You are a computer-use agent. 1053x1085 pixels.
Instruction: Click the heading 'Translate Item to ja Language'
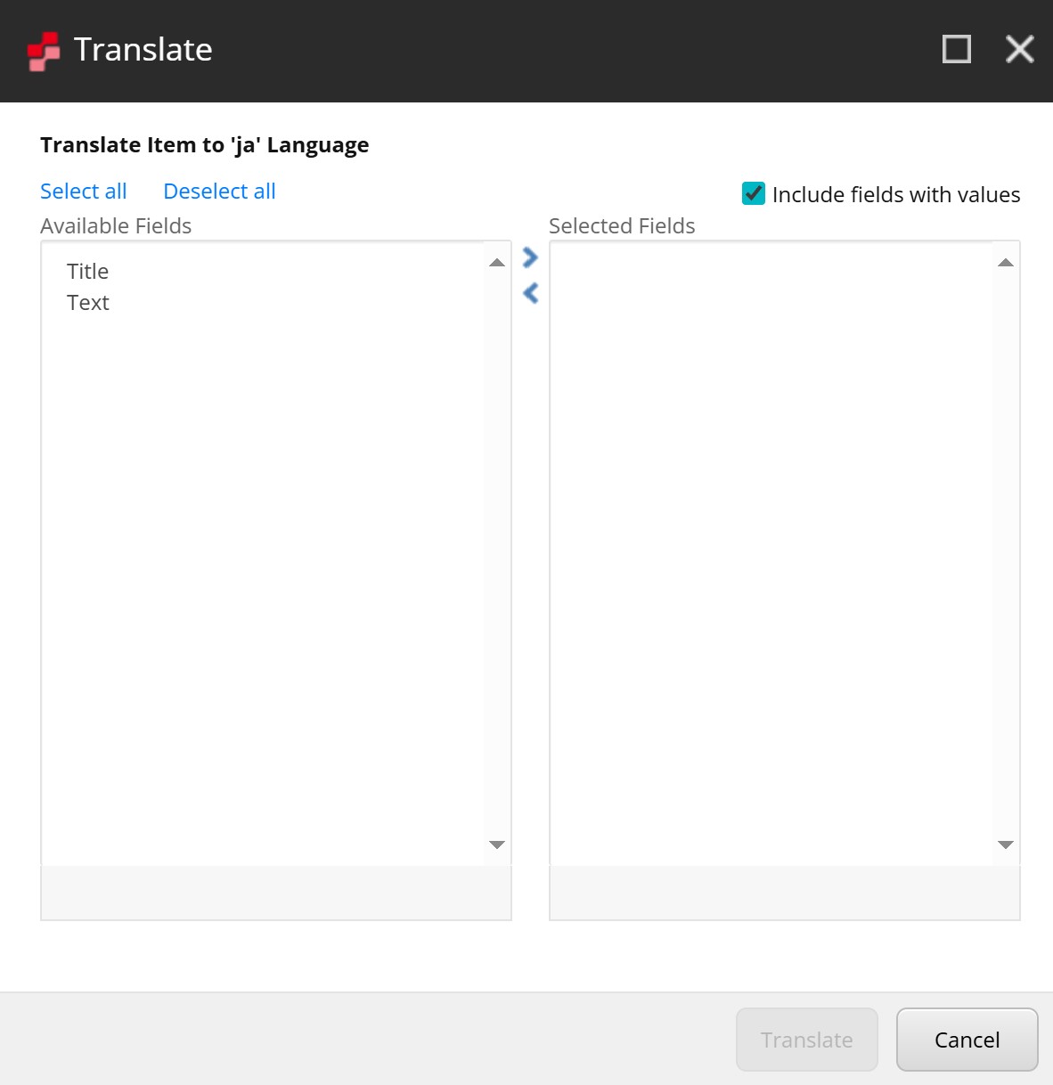(x=204, y=144)
